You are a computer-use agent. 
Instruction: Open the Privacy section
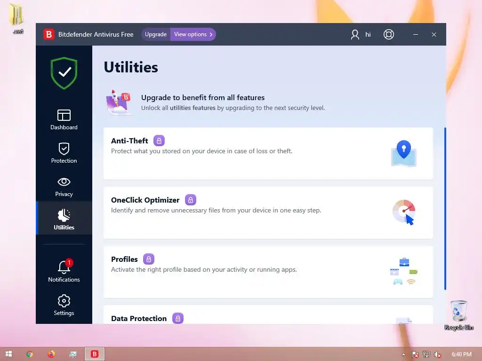tap(64, 186)
